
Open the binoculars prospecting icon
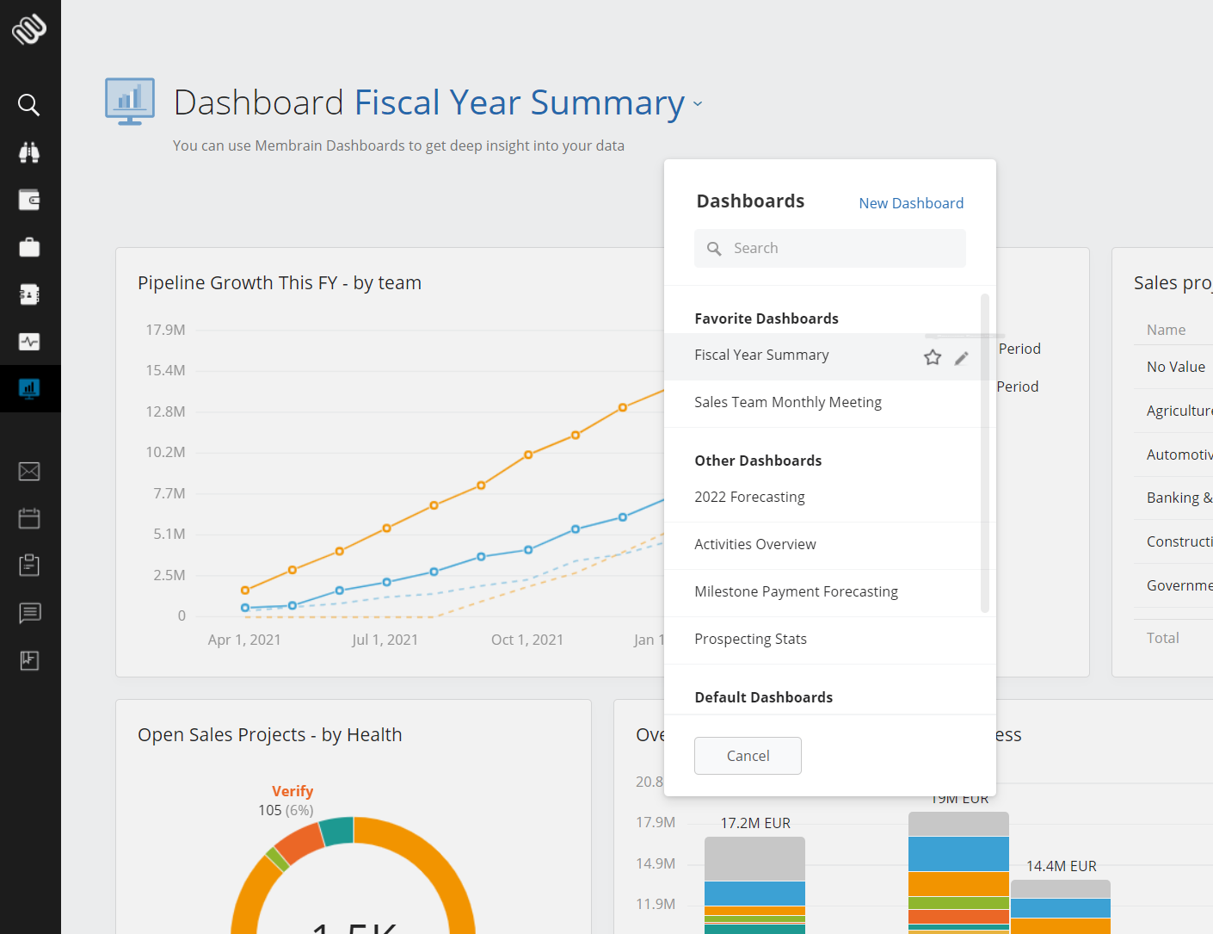(29, 152)
